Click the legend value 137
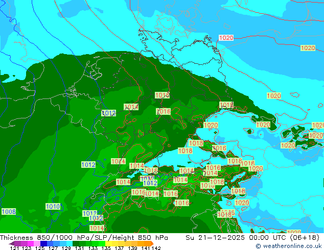 (119, 248)
